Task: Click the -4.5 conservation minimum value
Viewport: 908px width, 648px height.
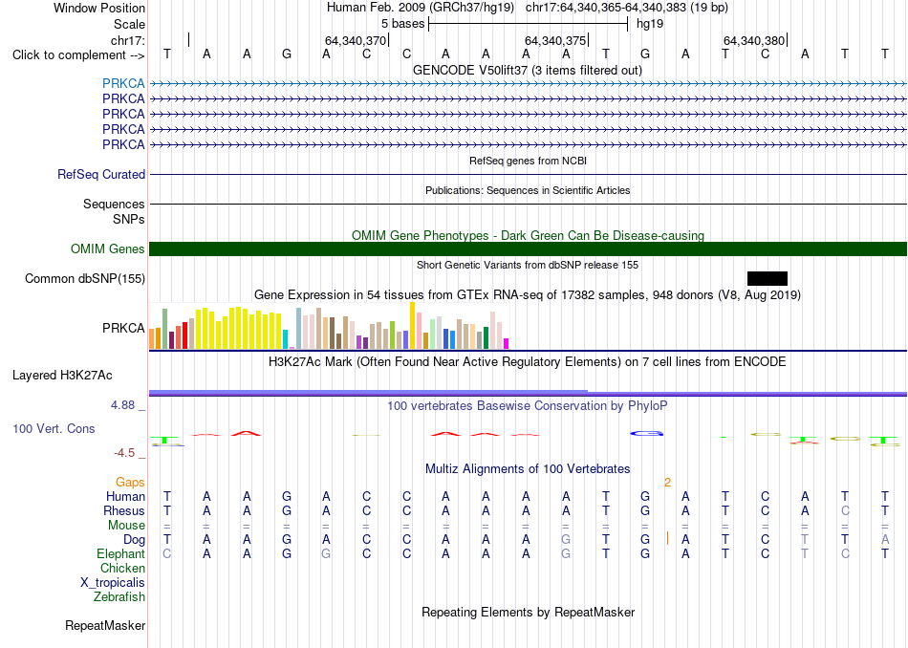Action: [x=124, y=453]
